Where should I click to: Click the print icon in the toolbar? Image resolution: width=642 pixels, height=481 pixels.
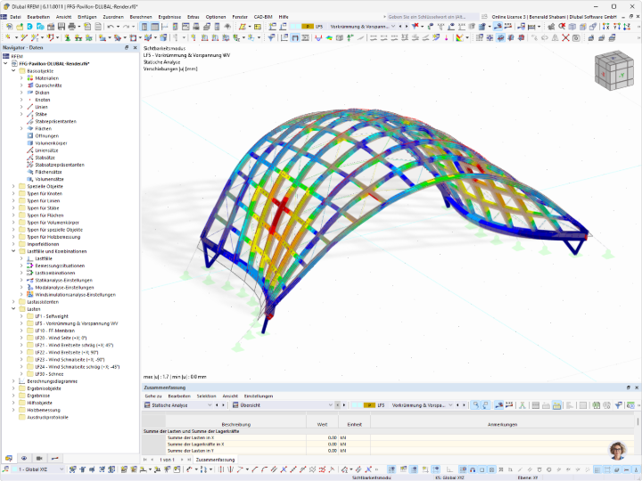point(71,27)
